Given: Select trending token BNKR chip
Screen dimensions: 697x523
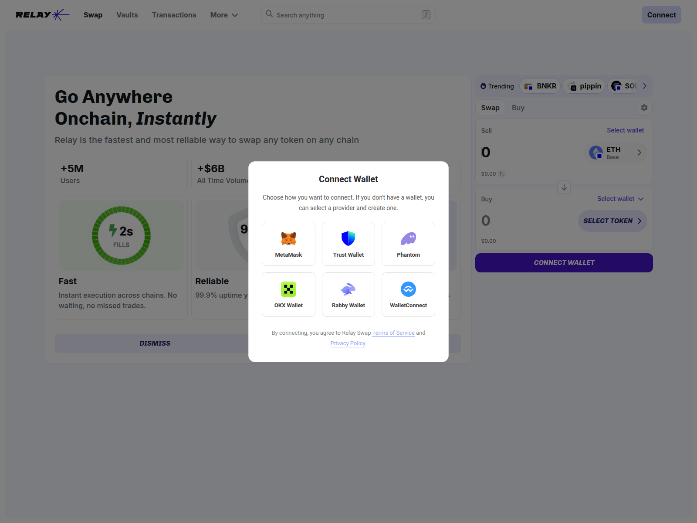Looking at the screenshot, I should coord(540,86).
